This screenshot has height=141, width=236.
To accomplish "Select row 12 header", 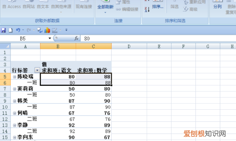I will click(5, 119).
